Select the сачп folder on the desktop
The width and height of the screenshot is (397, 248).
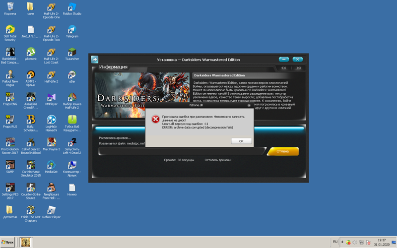point(31,8)
